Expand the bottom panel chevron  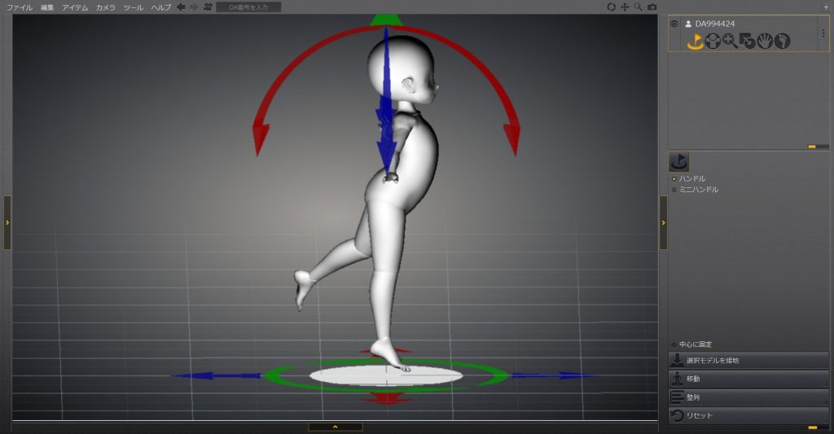point(335,427)
